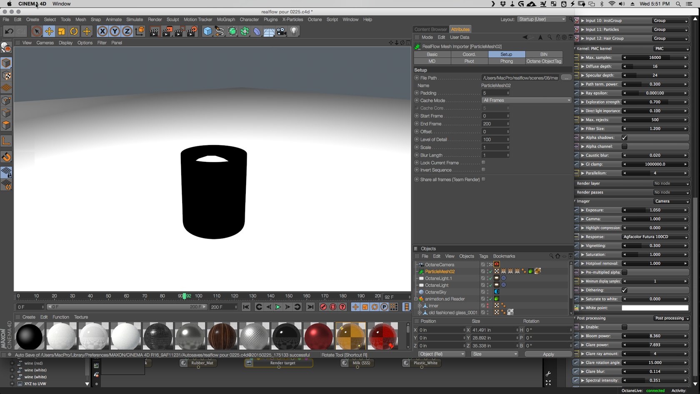Click the Camera object icon in toolbar
The height and width of the screenshot is (394, 700).
pos(282,31)
